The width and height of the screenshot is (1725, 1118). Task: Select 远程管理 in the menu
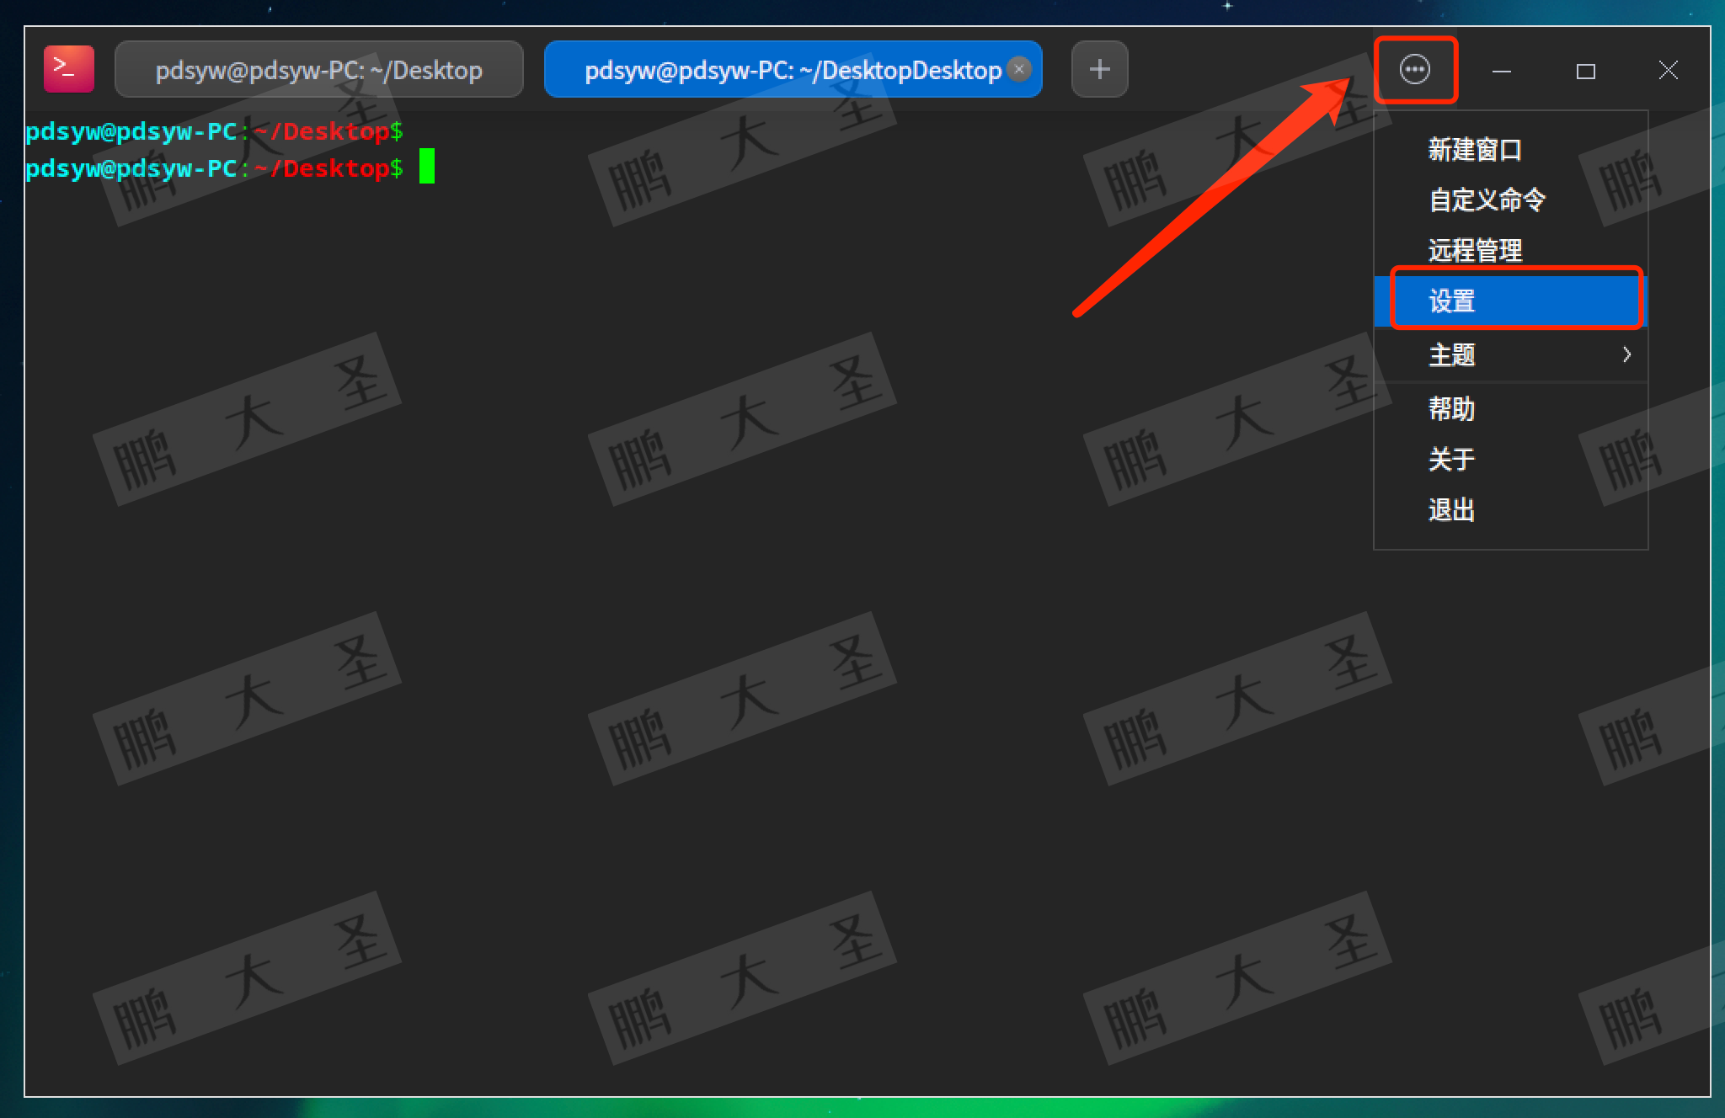coord(1475,251)
